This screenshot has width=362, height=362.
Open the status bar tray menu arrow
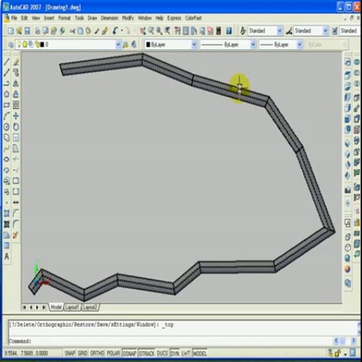click(345, 353)
